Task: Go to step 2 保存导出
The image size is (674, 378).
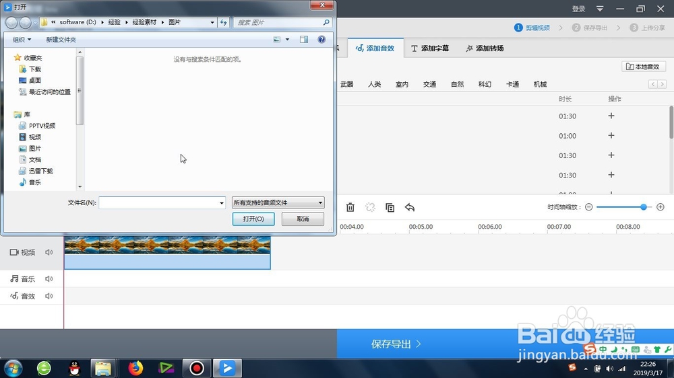Action: click(x=590, y=28)
